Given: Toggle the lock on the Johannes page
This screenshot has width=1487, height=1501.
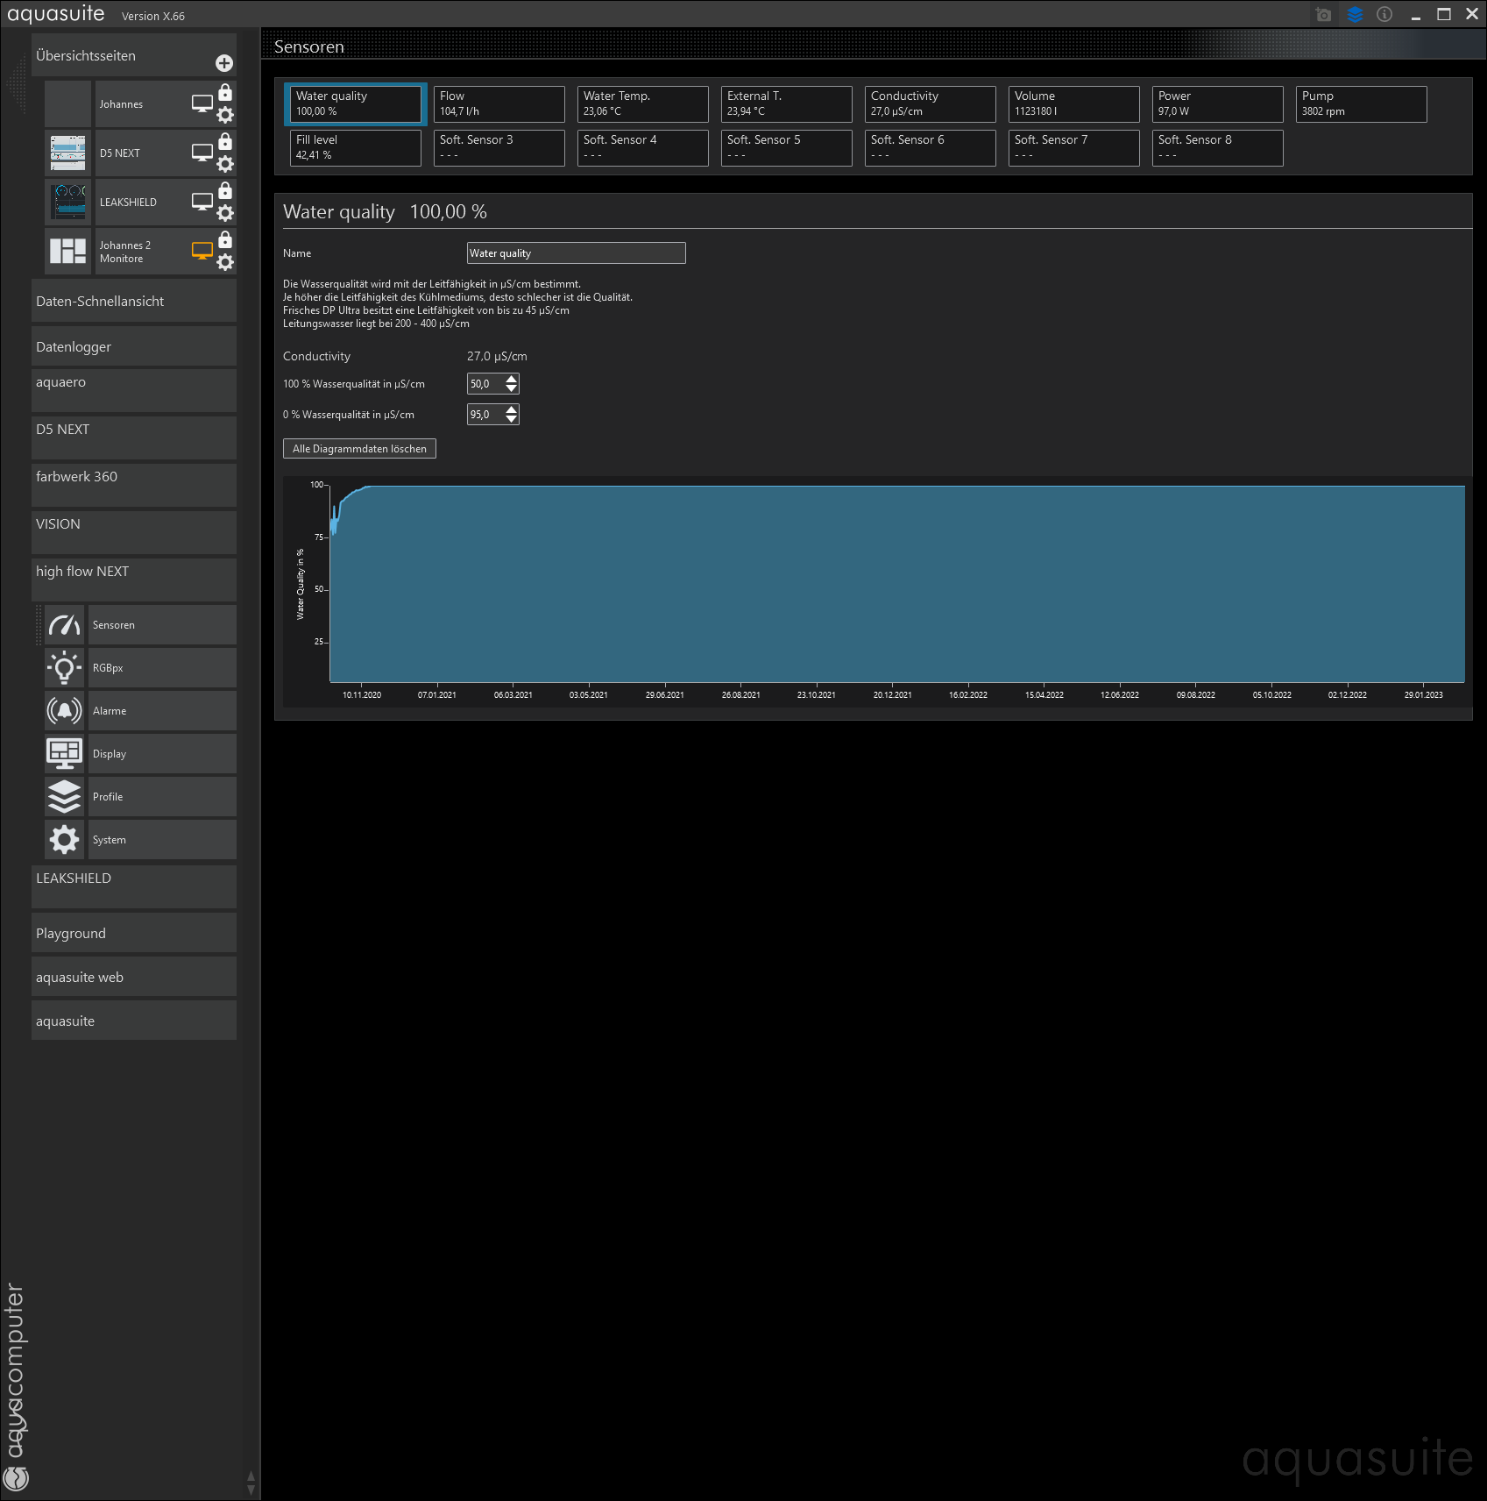Looking at the screenshot, I should click(225, 93).
